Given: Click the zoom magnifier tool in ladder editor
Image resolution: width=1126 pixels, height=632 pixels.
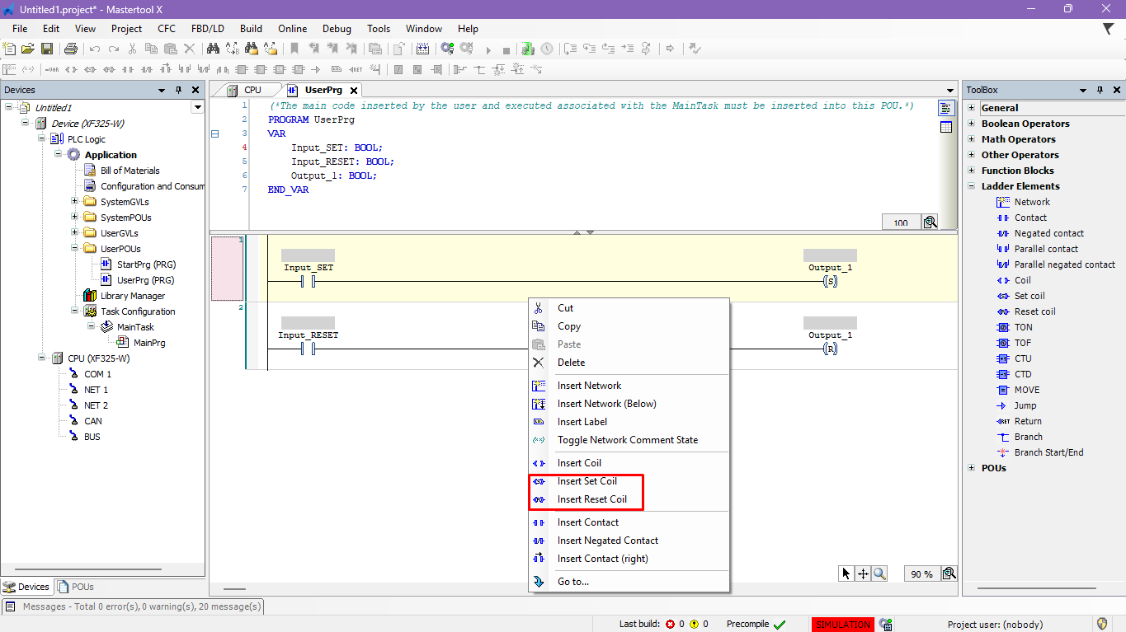Looking at the screenshot, I should (x=880, y=573).
